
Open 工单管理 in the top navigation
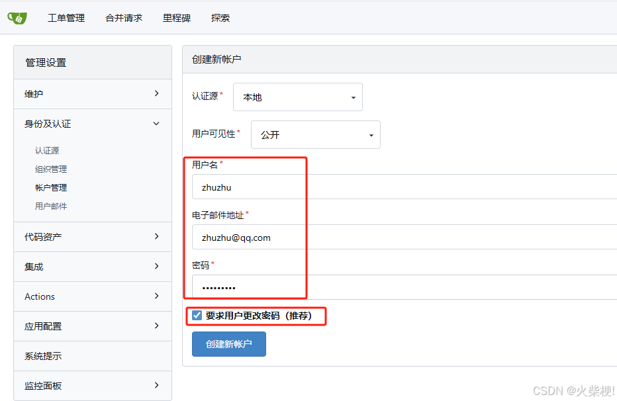66,18
